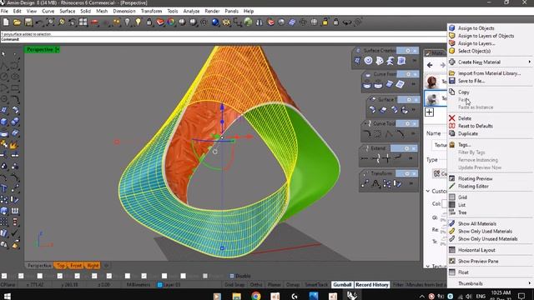Click the fillet curve icon in the Curve Tools palette
534x300 pixels.
(367, 133)
